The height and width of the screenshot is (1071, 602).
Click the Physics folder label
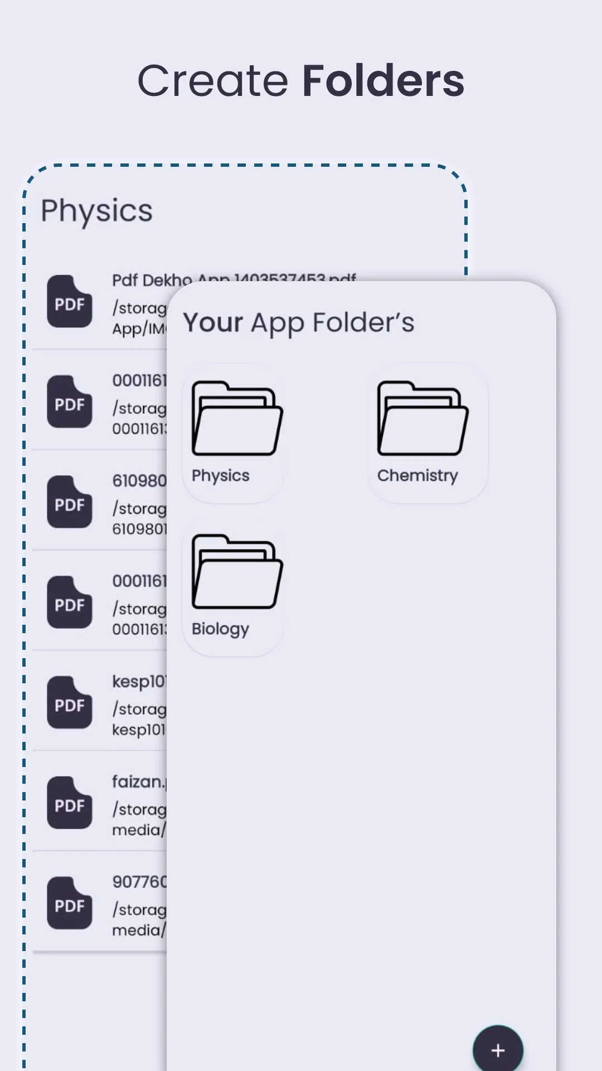click(221, 476)
